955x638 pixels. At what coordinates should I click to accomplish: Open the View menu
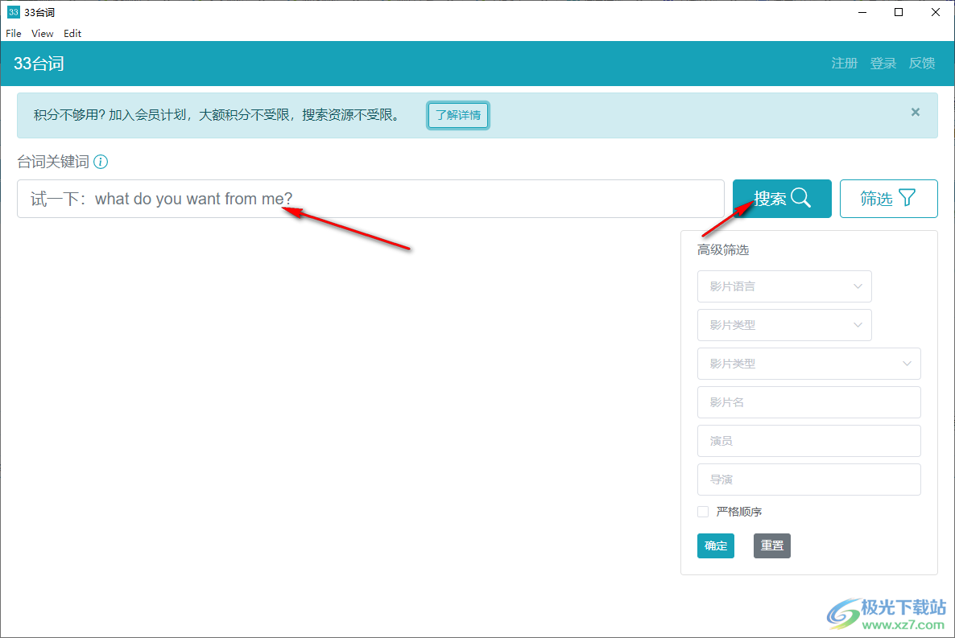(42, 34)
